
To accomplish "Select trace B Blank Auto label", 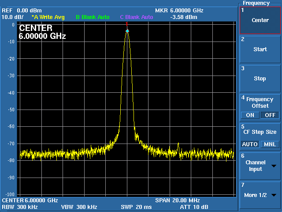I will (93, 17).
